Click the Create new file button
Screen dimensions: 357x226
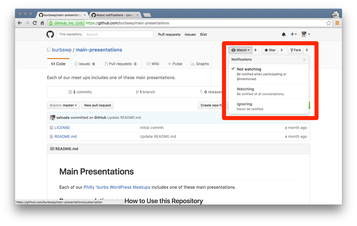coord(211,105)
